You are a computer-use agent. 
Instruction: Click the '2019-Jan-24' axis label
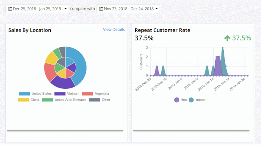click(238, 84)
